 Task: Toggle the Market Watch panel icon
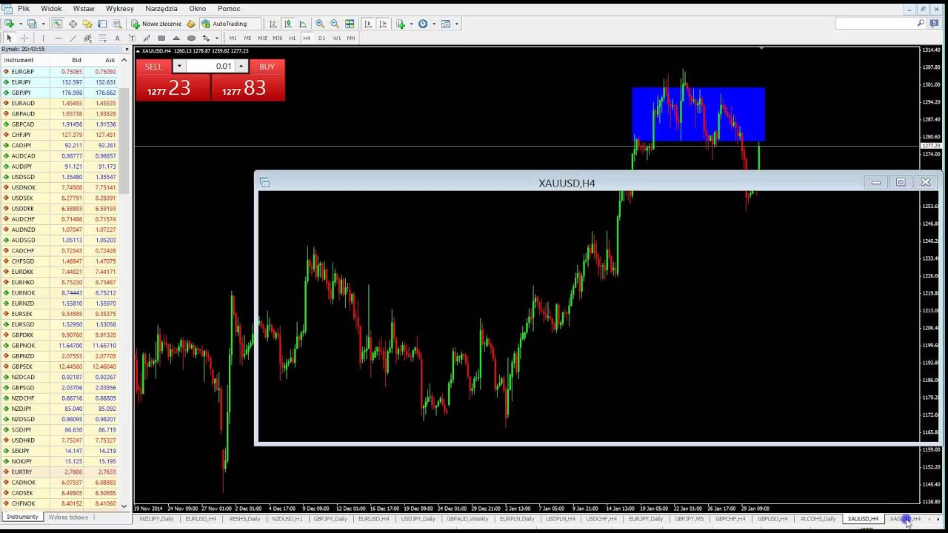pos(58,24)
